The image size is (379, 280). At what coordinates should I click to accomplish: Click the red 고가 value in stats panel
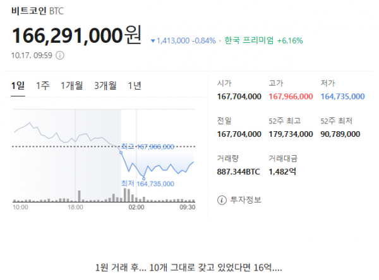tap(291, 96)
